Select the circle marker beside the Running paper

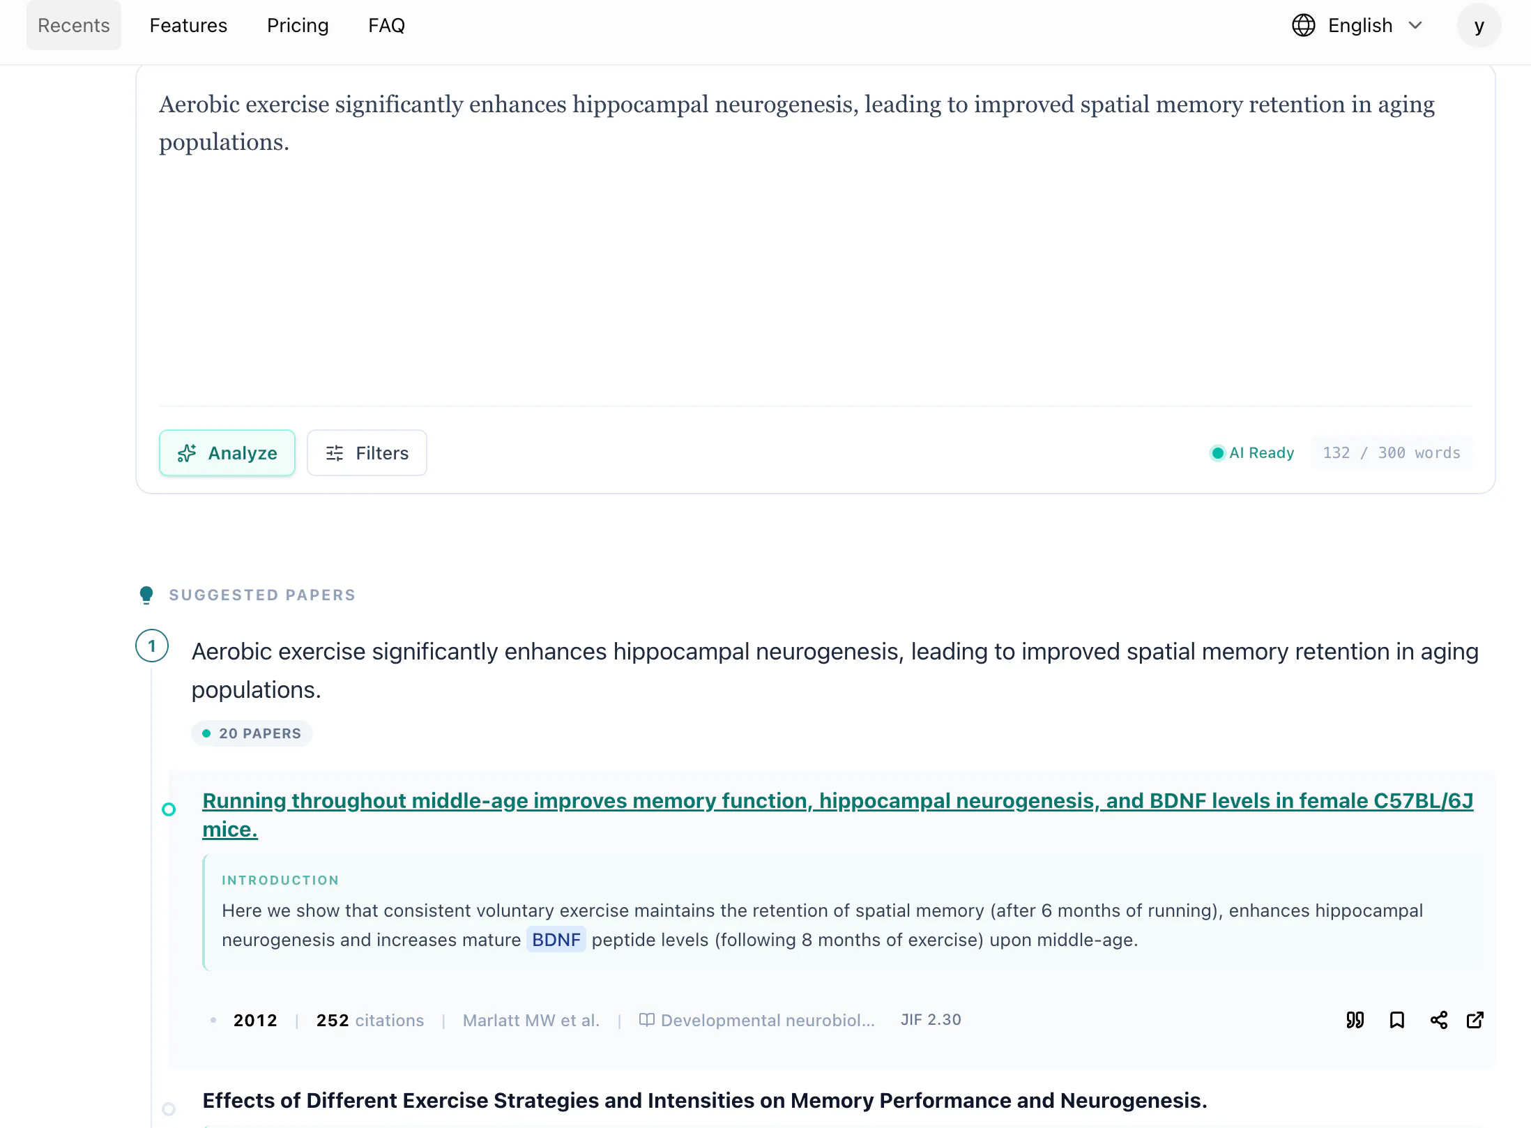(169, 809)
